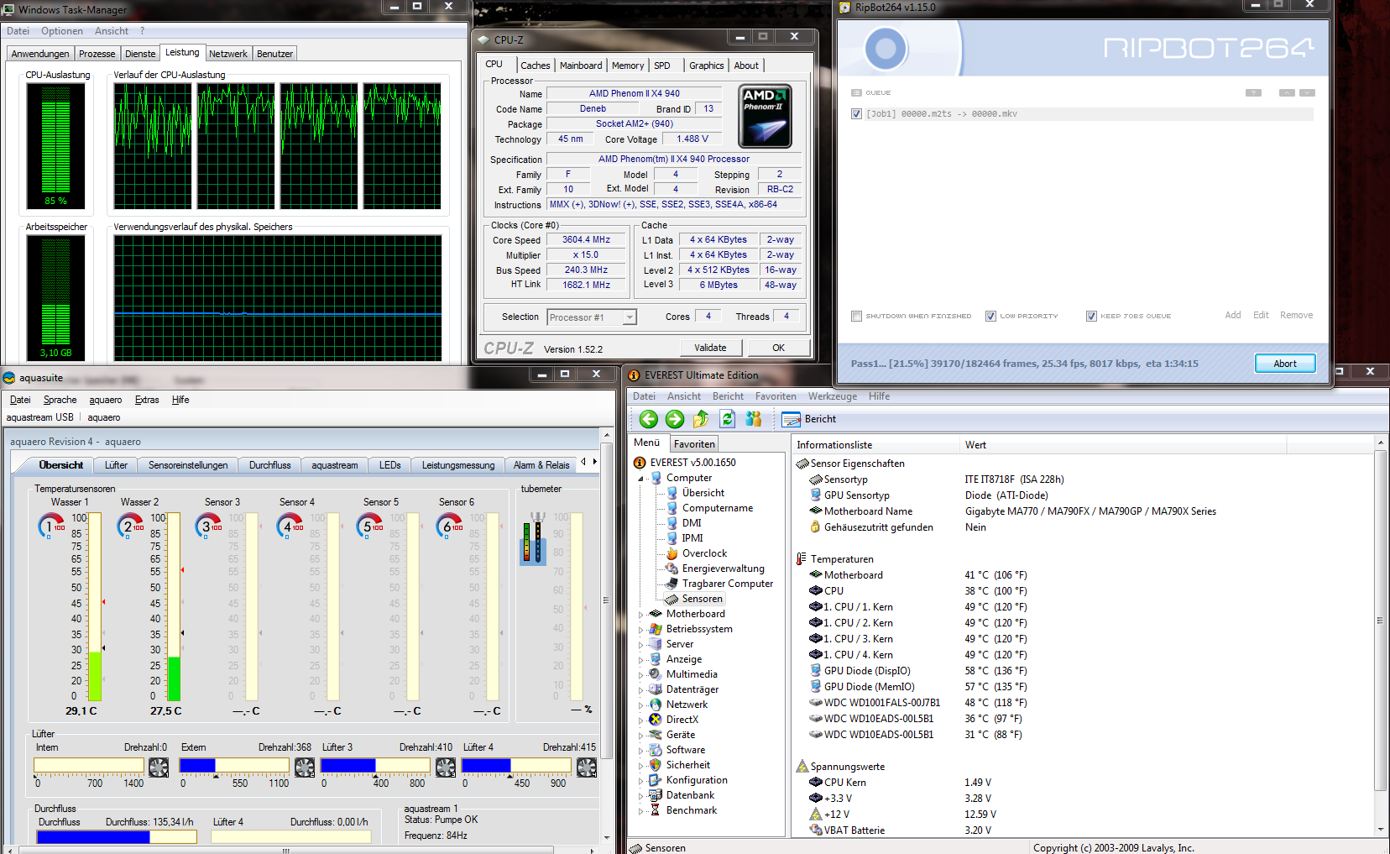
Task: Click the Lüfter 4 fan speed bar
Action: [516, 765]
